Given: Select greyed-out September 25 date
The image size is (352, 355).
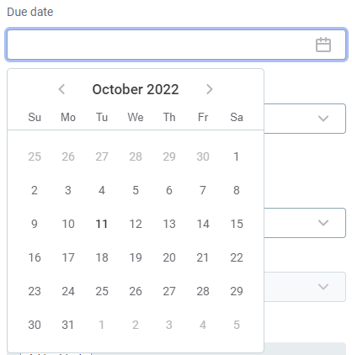Looking at the screenshot, I should coord(35,156).
